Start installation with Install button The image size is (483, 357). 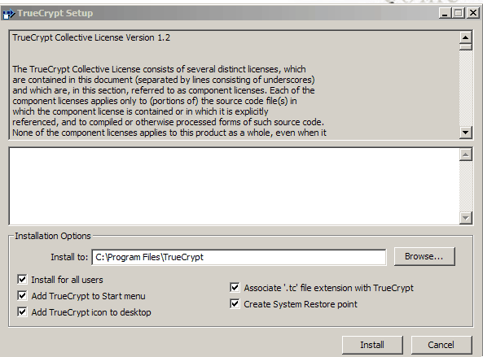[x=372, y=345]
